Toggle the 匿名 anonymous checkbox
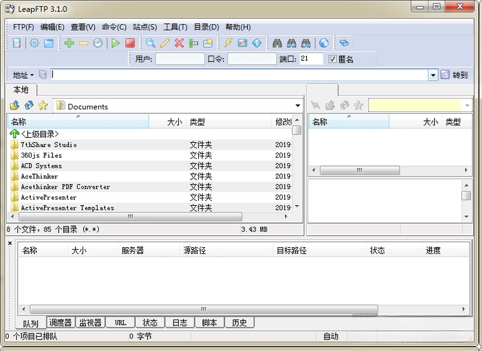The height and width of the screenshot is (351, 482). [x=332, y=59]
